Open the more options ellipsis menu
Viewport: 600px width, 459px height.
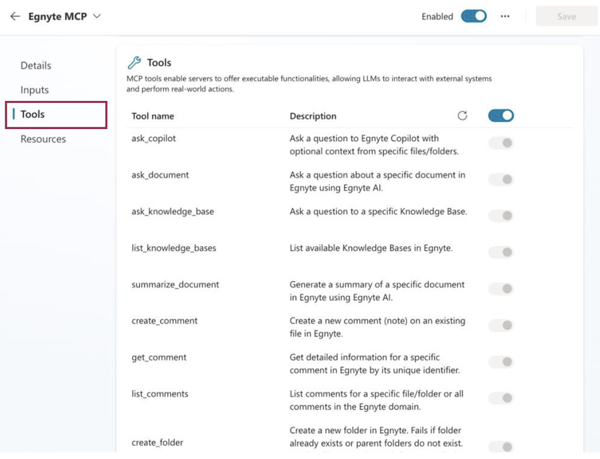[x=505, y=17]
